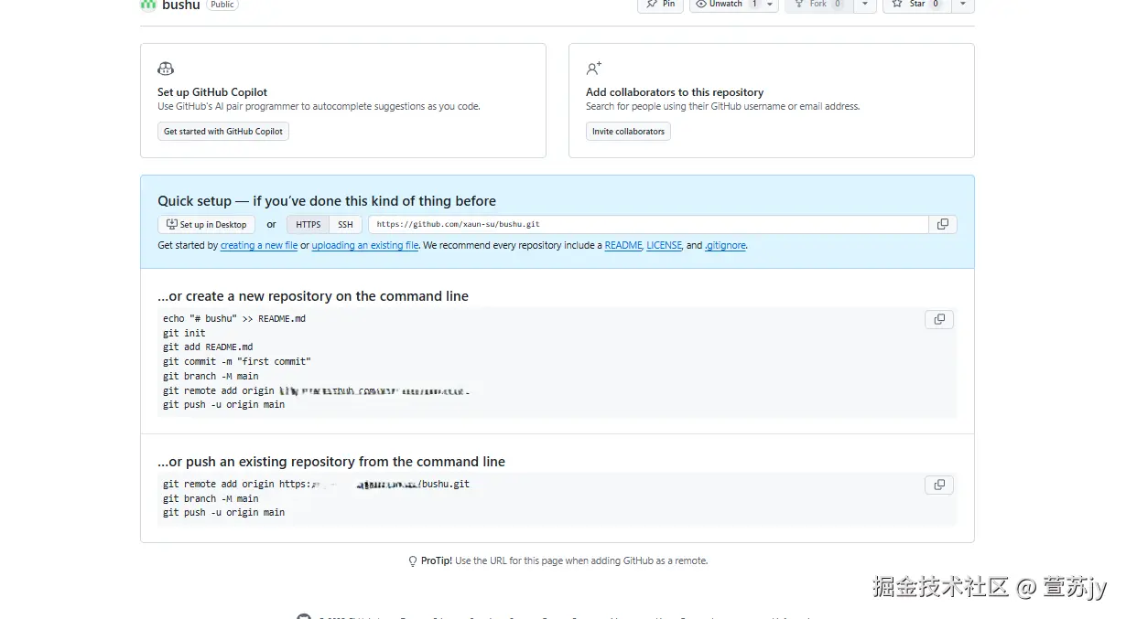Screen dimensions: 1126x619
Task: Click the bushu repository name
Action: point(181,5)
